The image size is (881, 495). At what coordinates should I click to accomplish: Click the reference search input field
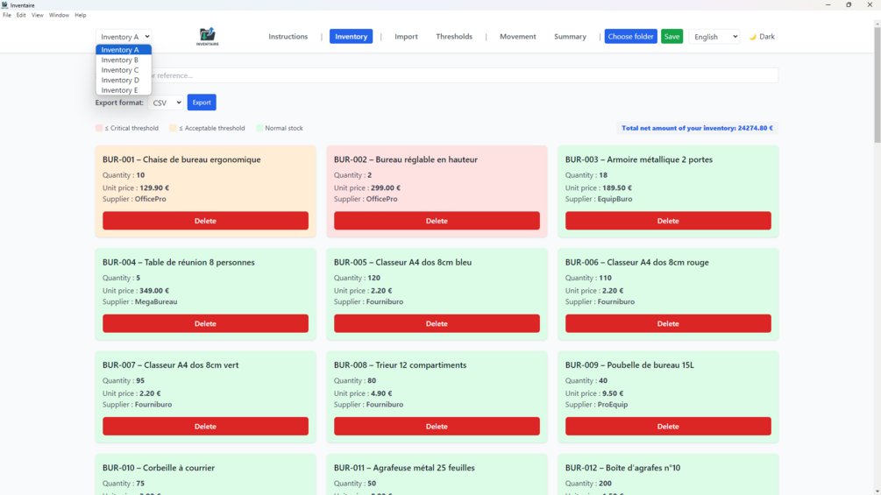[x=437, y=75]
